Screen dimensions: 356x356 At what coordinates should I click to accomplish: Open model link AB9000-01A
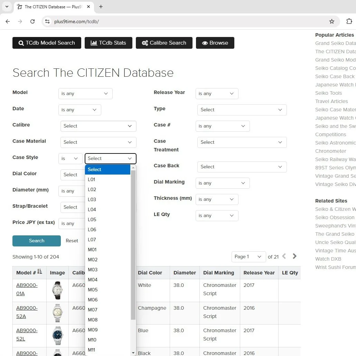point(27,289)
